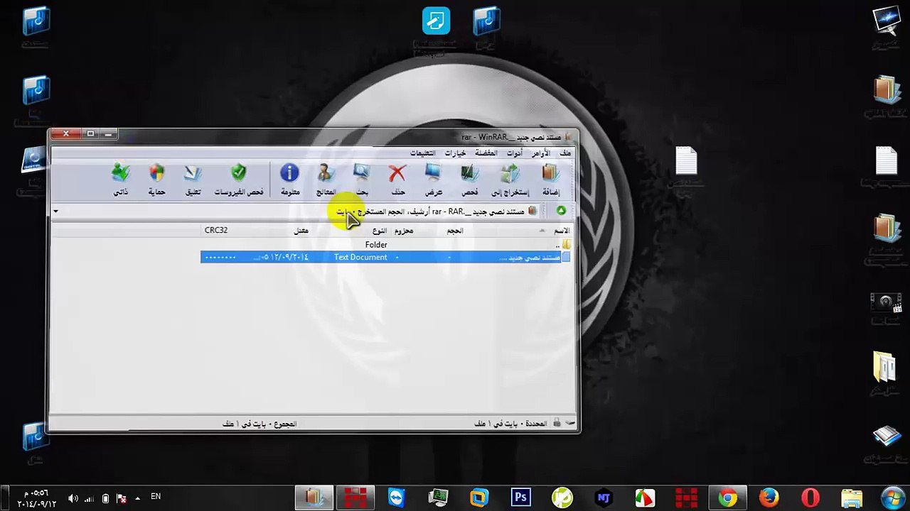Show hidden system tray icons

point(137,498)
